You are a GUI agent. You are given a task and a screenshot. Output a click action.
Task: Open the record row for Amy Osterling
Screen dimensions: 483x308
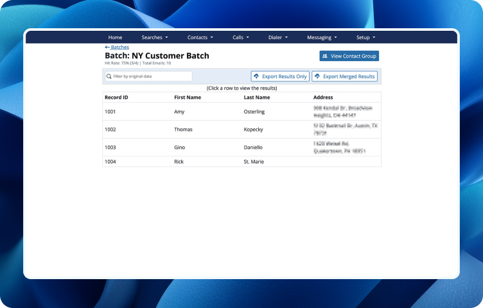pyautogui.click(x=241, y=112)
